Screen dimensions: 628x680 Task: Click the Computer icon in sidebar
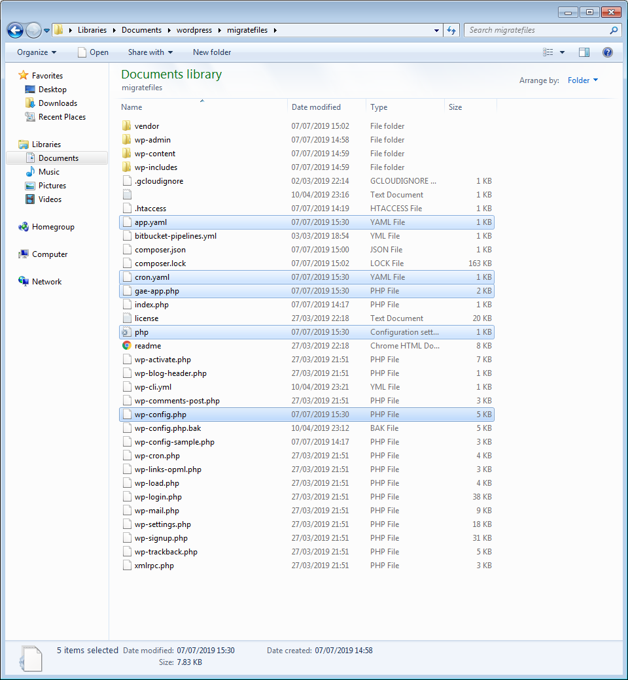click(24, 254)
